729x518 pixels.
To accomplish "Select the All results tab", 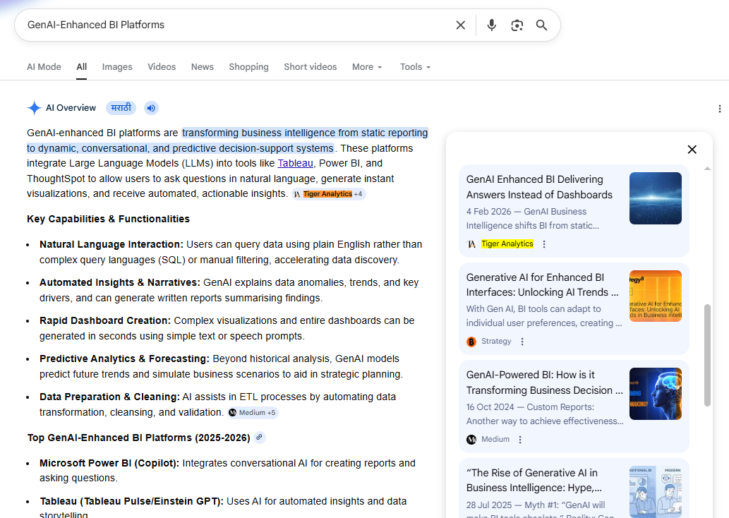I will [81, 67].
